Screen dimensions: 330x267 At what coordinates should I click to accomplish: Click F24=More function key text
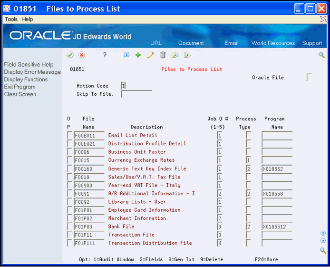pyautogui.click(x=266, y=259)
